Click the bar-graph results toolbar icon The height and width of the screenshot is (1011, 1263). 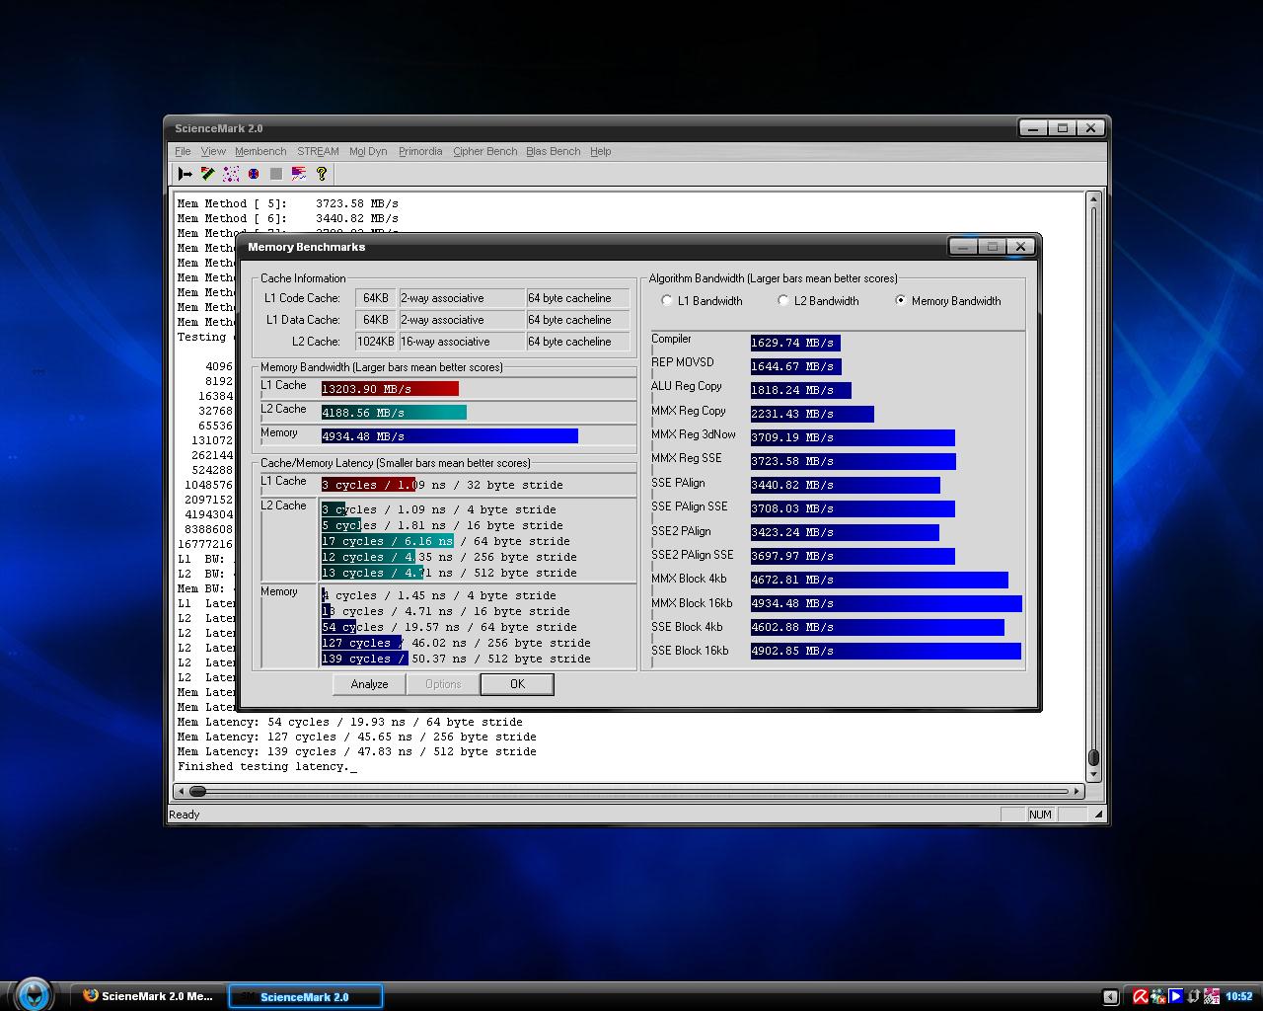pos(299,174)
